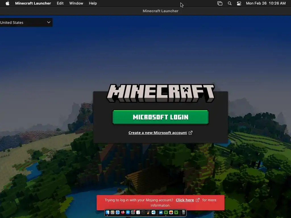Click the date and time in menu bar
This screenshot has width=291, height=218.
pyautogui.click(x=266, y=3)
